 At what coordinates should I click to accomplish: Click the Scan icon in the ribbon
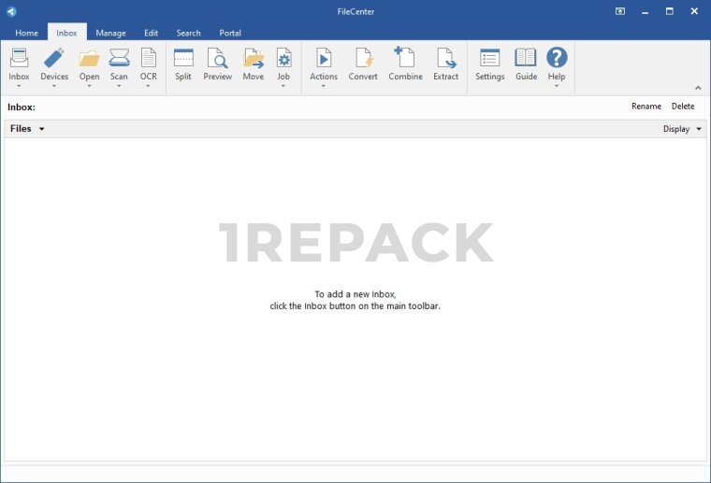click(119, 59)
